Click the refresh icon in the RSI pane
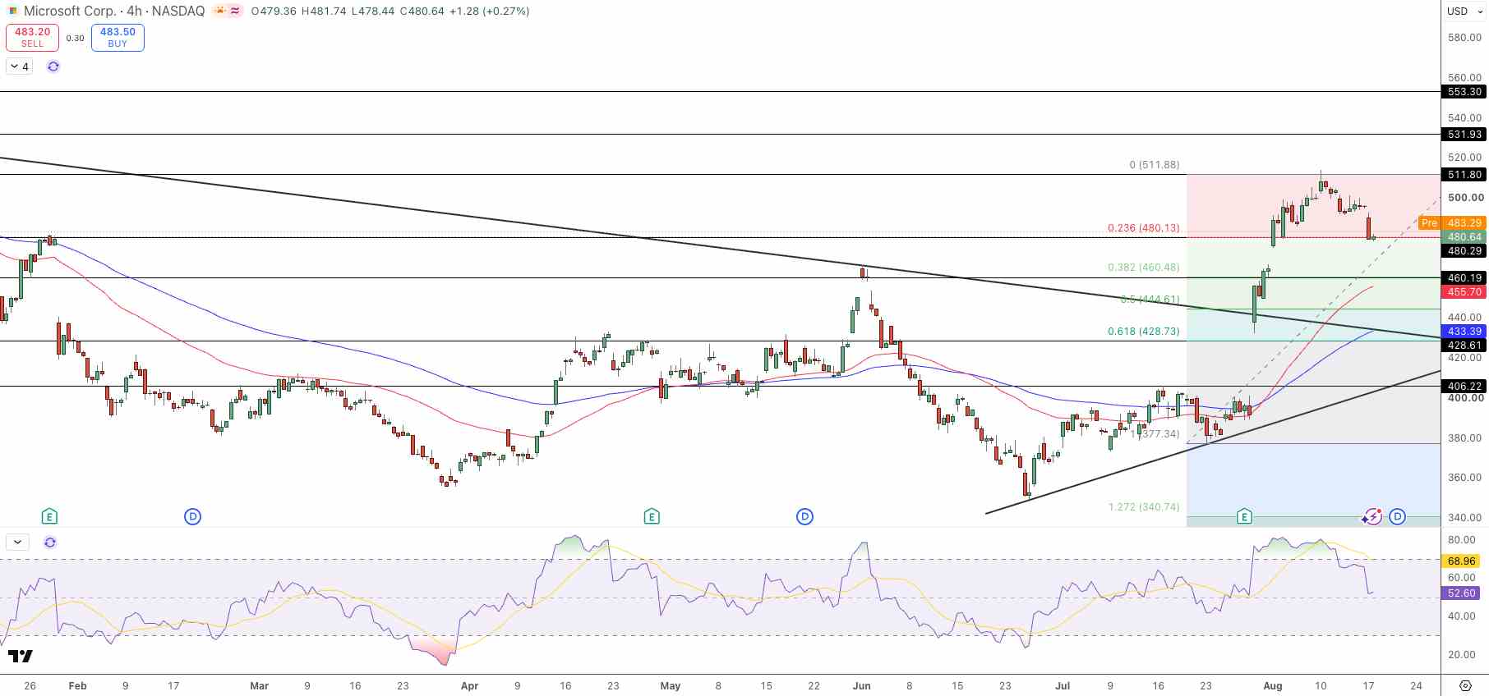Viewport: 1489px width, 696px height. point(50,543)
